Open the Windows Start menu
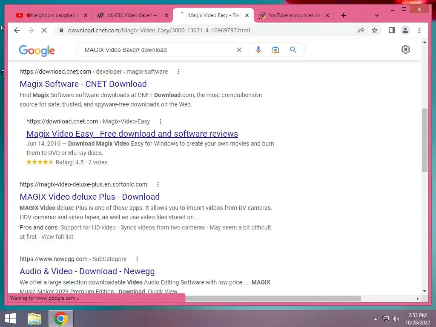The width and height of the screenshot is (436, 327). pos(10,318)
